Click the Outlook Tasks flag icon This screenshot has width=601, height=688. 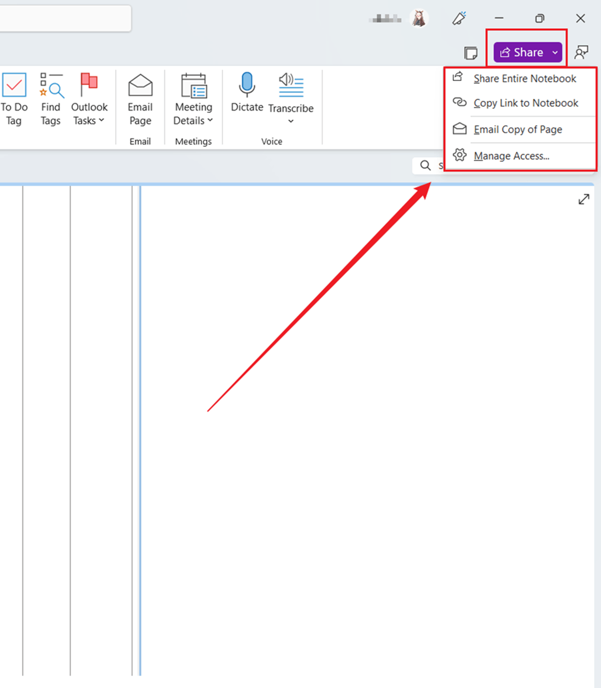(89, 84)
